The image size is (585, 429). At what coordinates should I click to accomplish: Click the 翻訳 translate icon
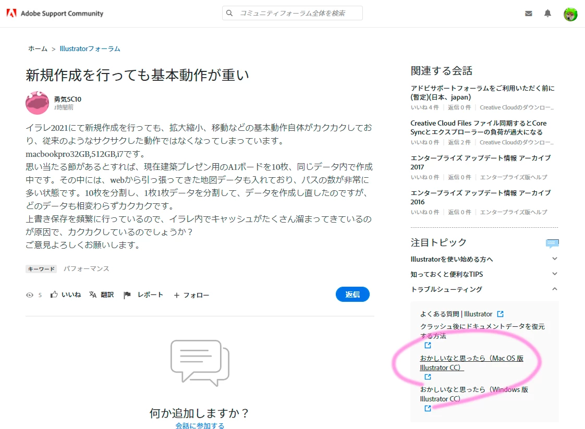coord(93,295)
